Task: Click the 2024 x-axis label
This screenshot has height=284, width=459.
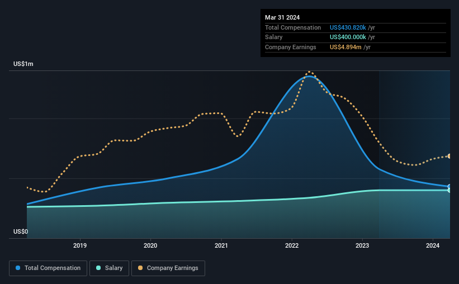Action: pos(433,245)
